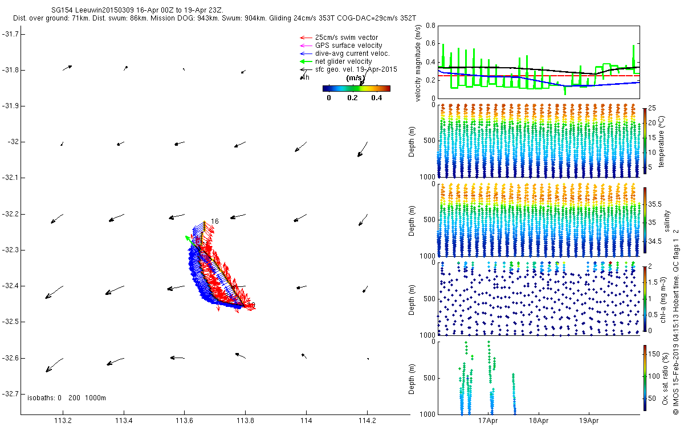Screen dimensions: 684x427
Task: Click the large current arrow near 114.2, -32
Action: point(362,149)
